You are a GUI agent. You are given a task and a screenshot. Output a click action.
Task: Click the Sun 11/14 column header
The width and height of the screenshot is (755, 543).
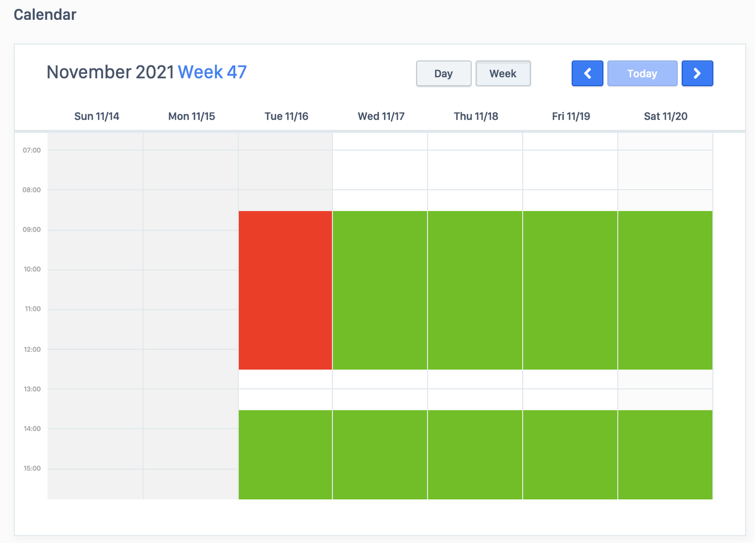97,116
